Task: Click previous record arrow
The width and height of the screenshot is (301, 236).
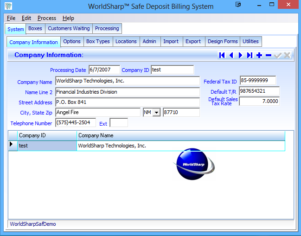Action: [231, 55]
